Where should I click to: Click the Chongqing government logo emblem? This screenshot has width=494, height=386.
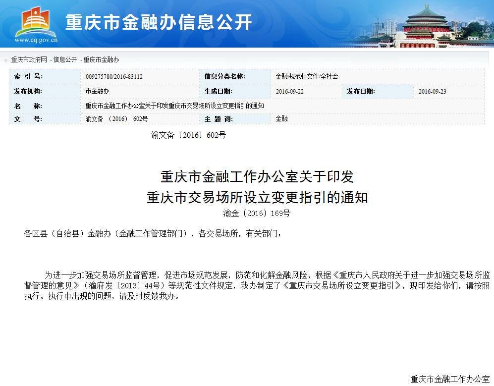[x=36, y=21]
